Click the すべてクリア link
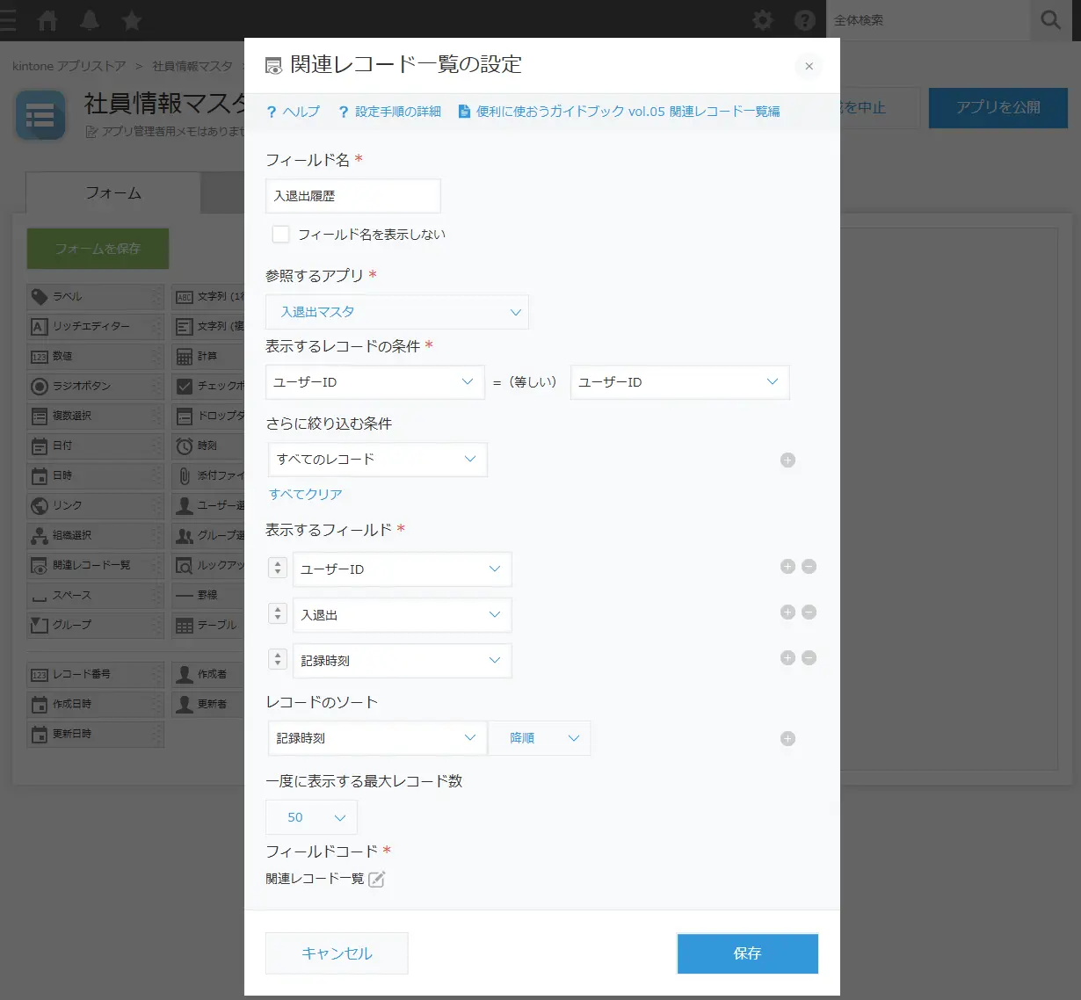The image size is (1081, 1000). (x=306, y=495)
